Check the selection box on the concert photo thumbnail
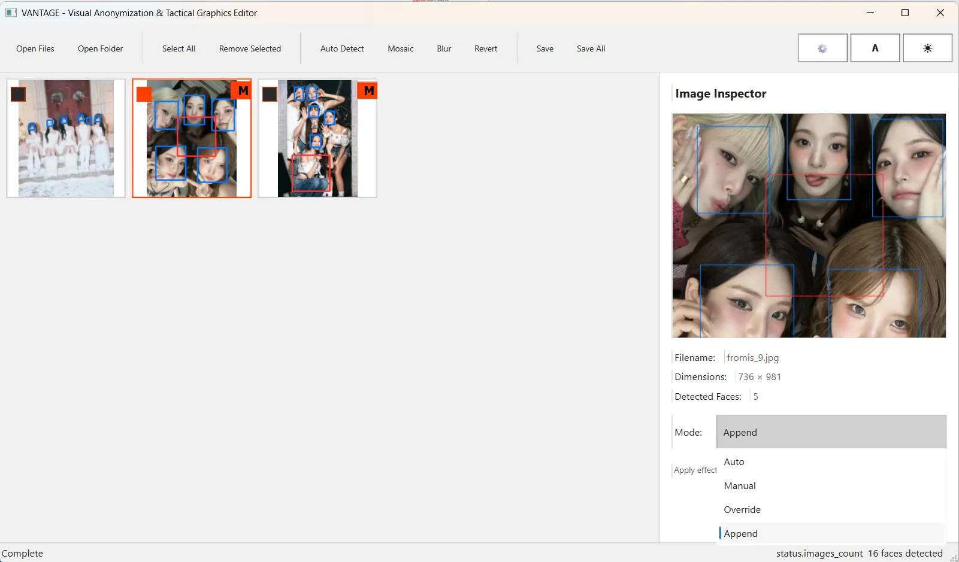 tap(270, 95)
